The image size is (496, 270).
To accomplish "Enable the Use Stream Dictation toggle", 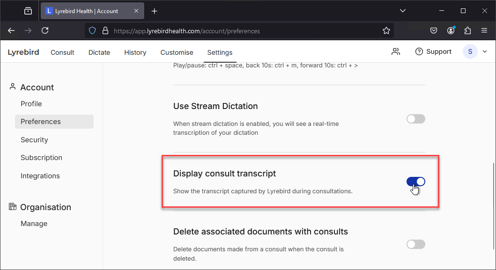I will [415, 119].
